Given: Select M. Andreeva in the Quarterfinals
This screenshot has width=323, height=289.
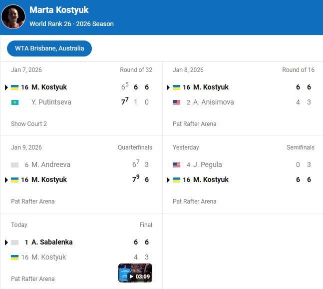Looking at the screenshot, I should pyautogui.click(x=51, y=165).
